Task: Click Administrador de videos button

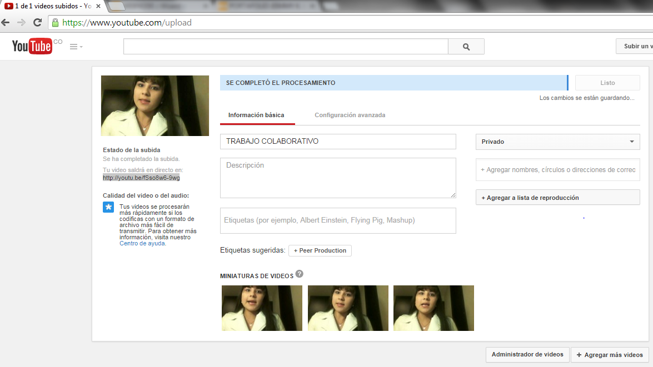Action: [x=527, y=354]
